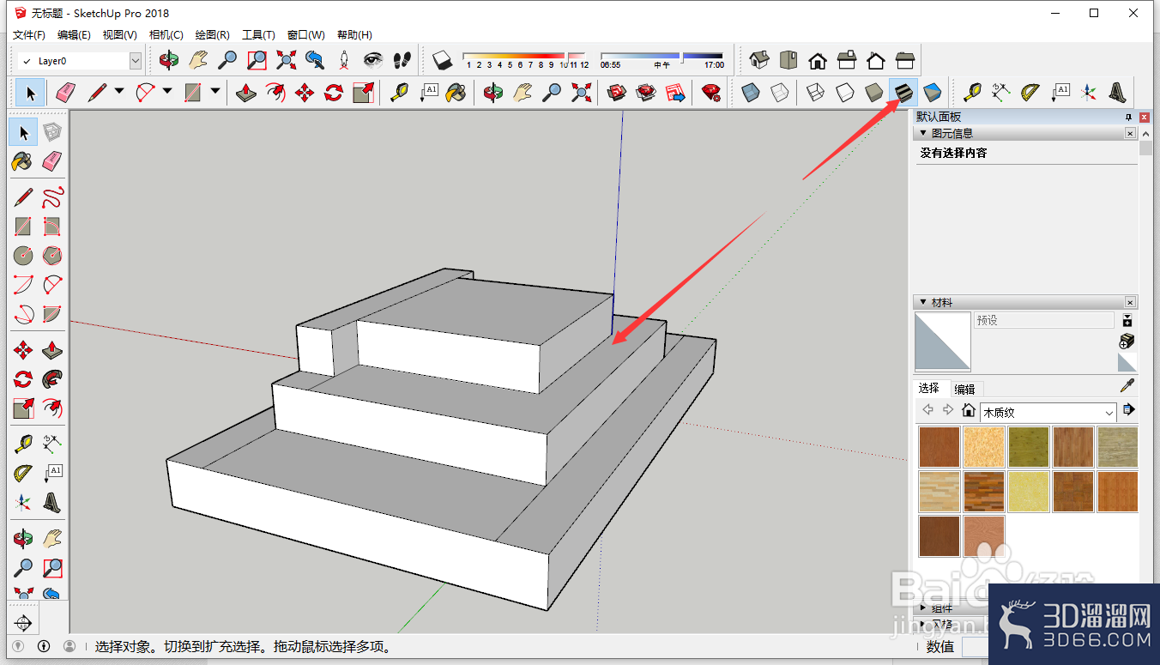The width and height of the screenshot is (1160, 665).
Task: Switch to Monochrome face style
Action: click(933, 91)
